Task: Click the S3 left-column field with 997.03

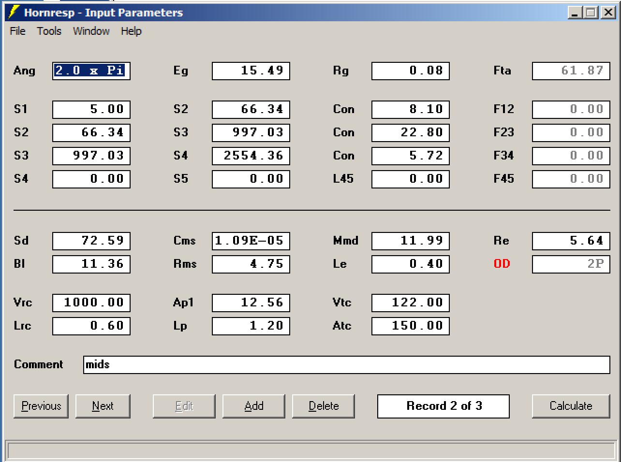Action: pyautogui.click(x=91, y=156)
